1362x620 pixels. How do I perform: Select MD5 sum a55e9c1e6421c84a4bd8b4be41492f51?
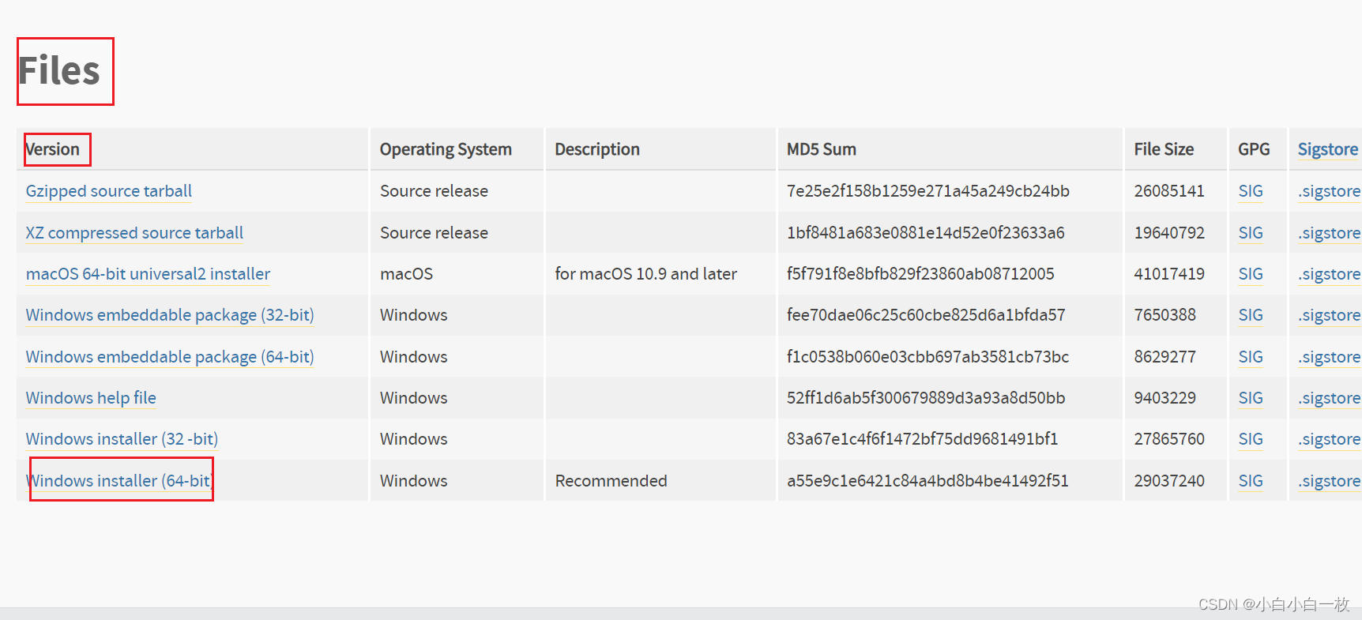click(927, 481)
